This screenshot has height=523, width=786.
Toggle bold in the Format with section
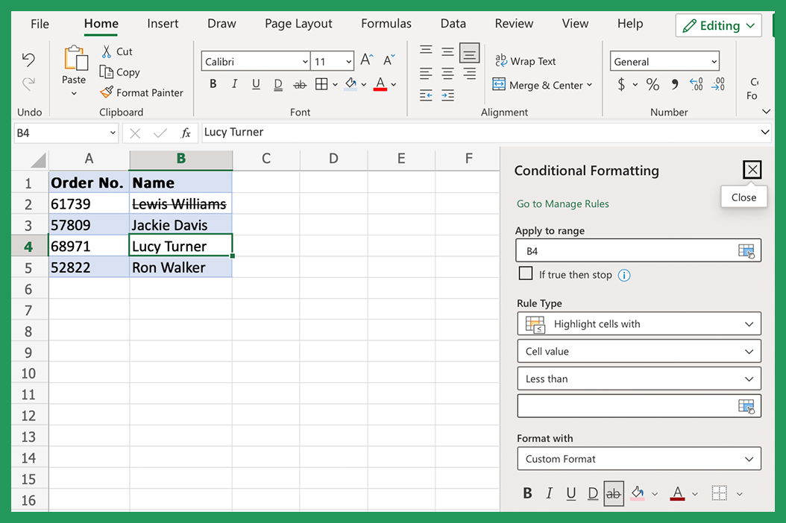click(x=527, y=493)
